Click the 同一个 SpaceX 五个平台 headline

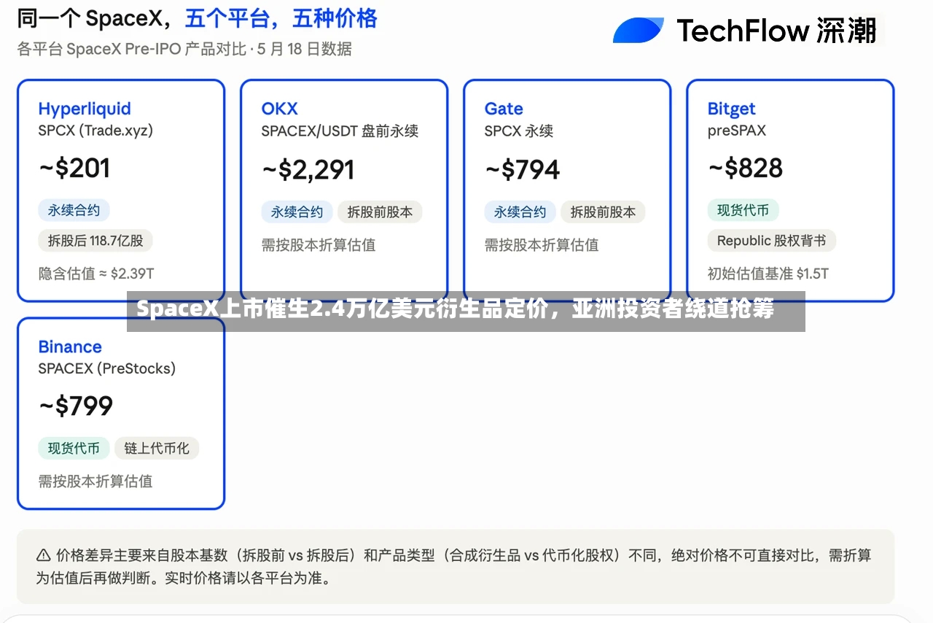pos(197,18)
